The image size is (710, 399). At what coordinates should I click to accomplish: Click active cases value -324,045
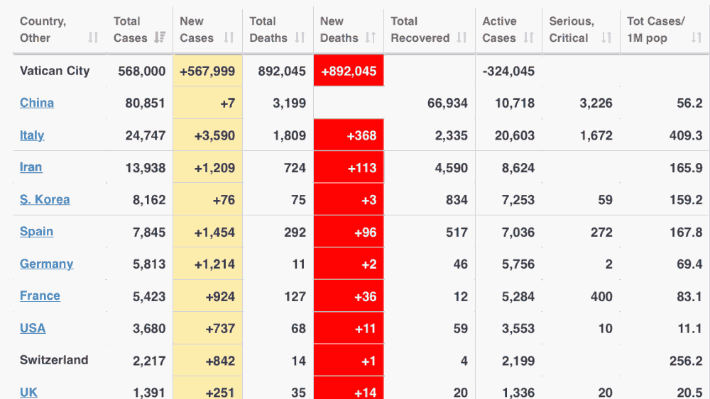(508, 72)
